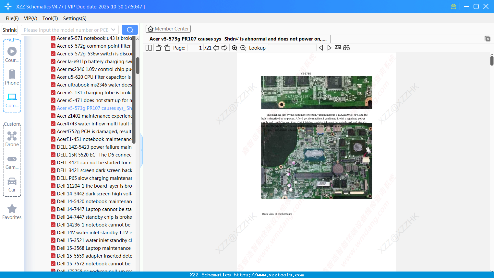Viewport: 494px width, 278px height.
Task: Open 'Dell 14-3442 dark screen high volt' file
Action: click(91, 194)
